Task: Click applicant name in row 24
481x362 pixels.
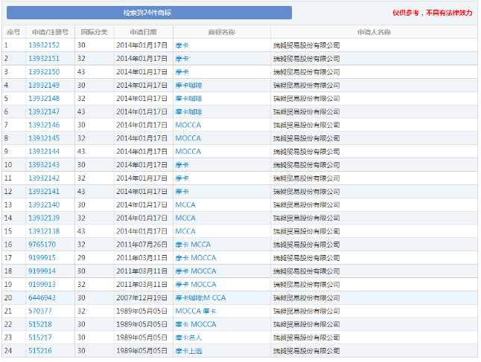Action: click(x=307, y=351)
